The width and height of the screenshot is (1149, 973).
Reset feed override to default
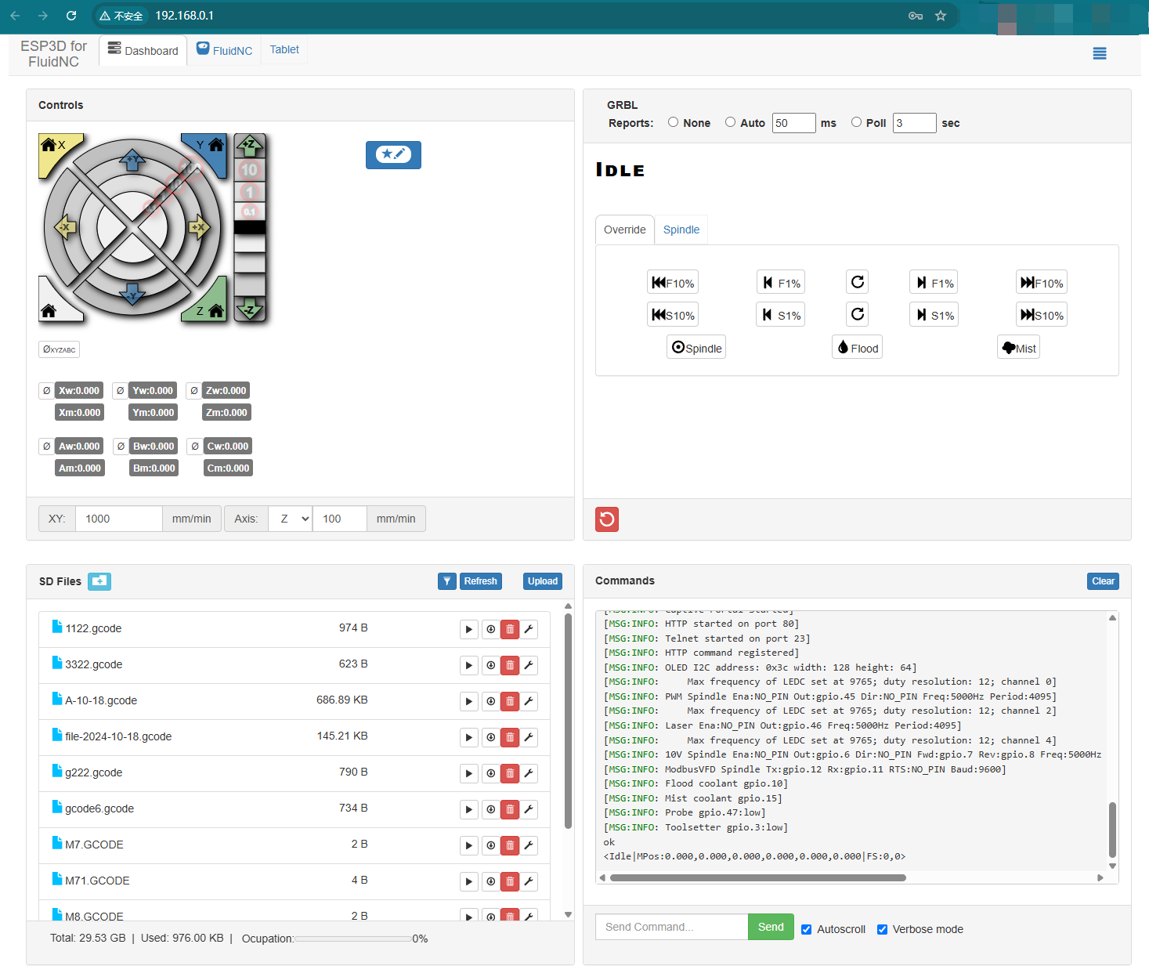(x=858, y=282)
